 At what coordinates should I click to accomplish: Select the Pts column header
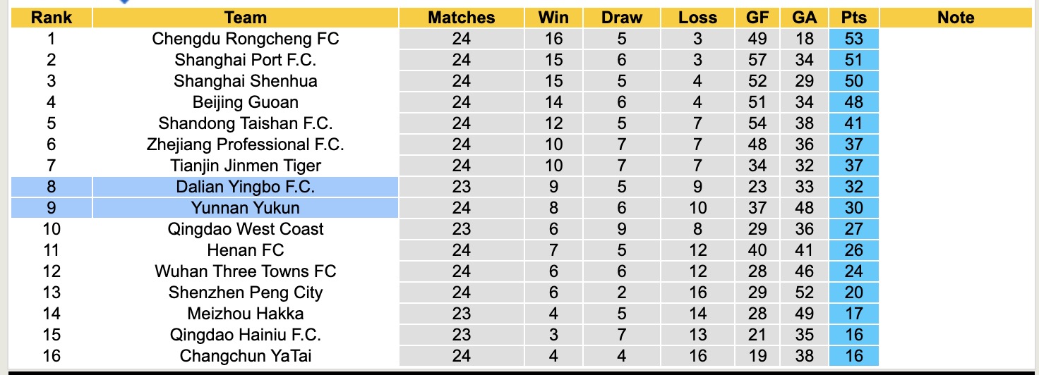coord(854,18)
